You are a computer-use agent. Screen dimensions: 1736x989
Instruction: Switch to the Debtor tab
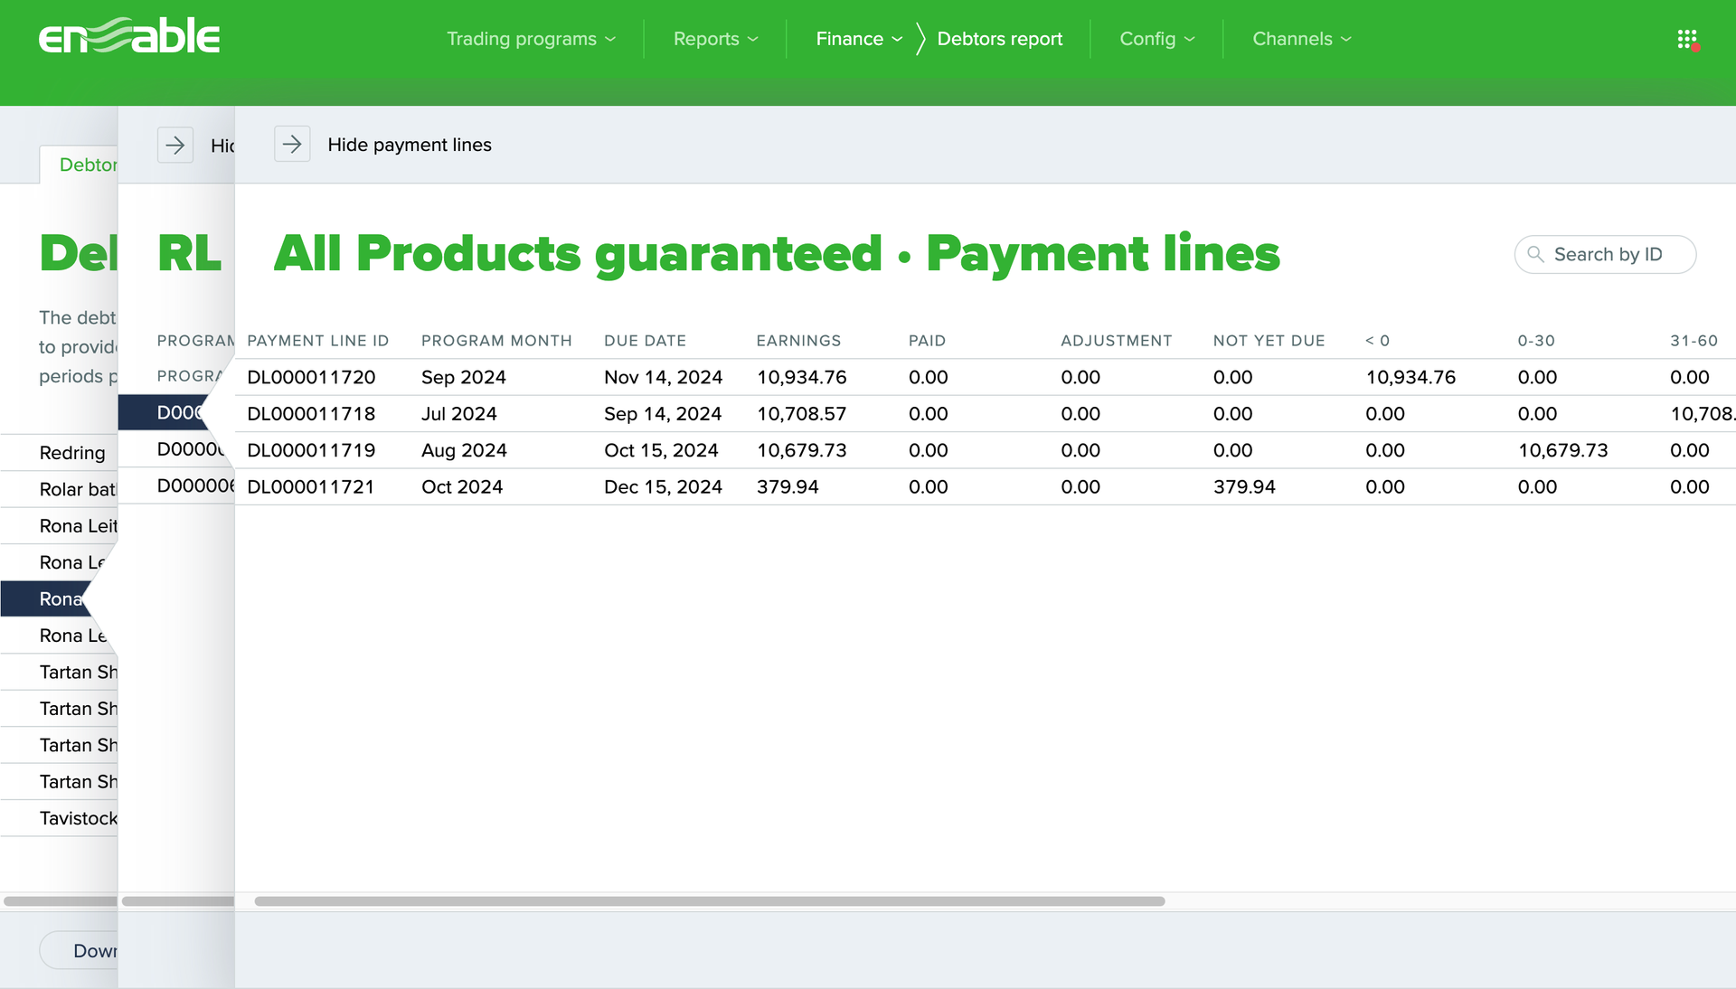pos(80,165)
